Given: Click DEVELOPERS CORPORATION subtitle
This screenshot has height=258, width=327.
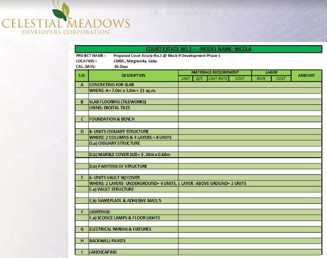Looking at the screenshot, I should click(x=66, y=32).
